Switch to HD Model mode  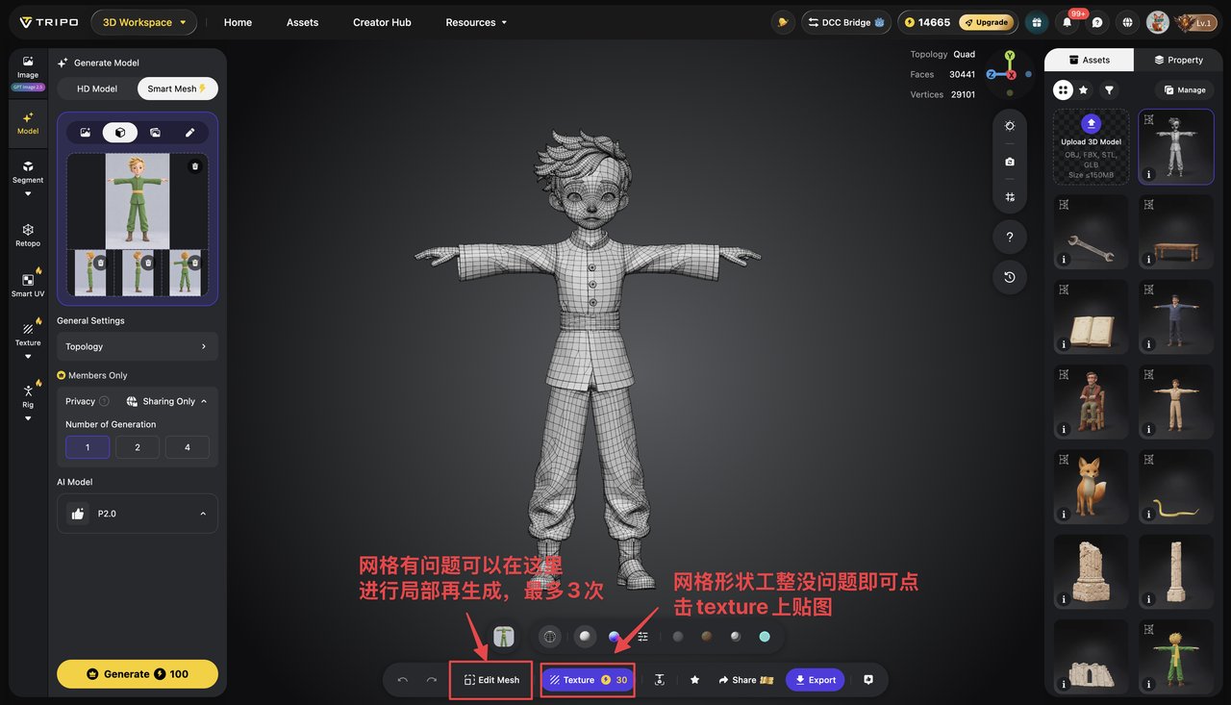point(97,88)
